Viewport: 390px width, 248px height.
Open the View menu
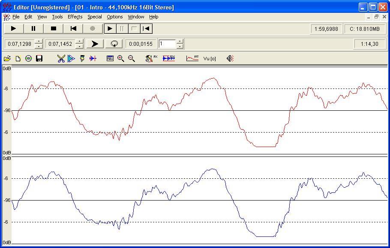[42, 17]
